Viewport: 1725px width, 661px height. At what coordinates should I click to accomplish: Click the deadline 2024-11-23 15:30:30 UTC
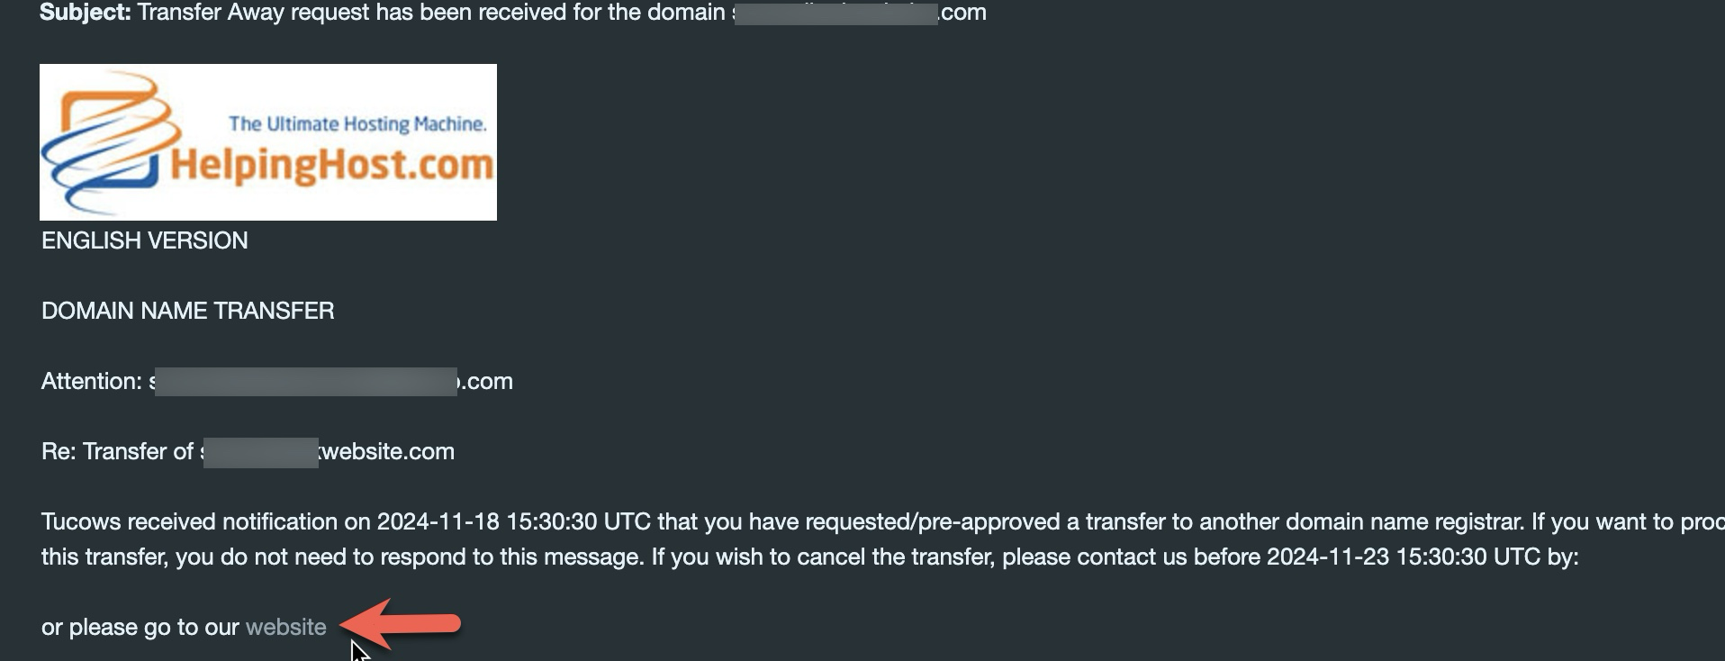(1404, 557)
